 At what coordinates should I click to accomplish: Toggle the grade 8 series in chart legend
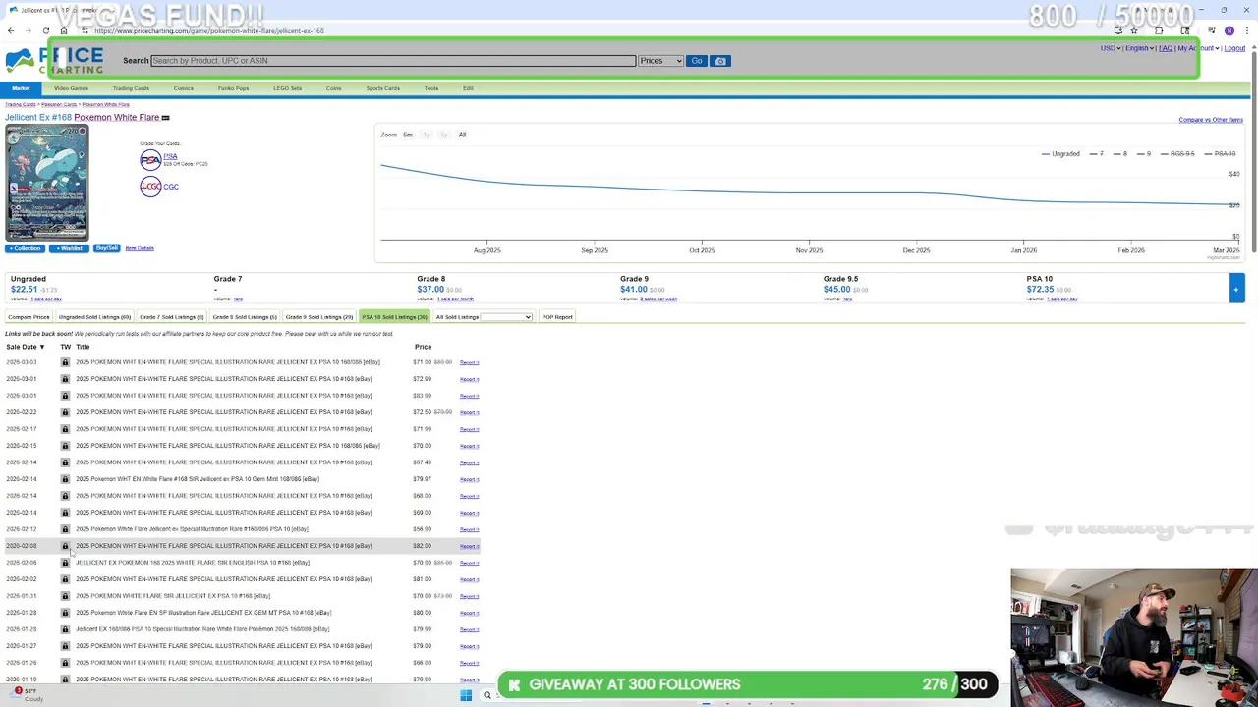pyautogui.click(x=1119, y=154)
